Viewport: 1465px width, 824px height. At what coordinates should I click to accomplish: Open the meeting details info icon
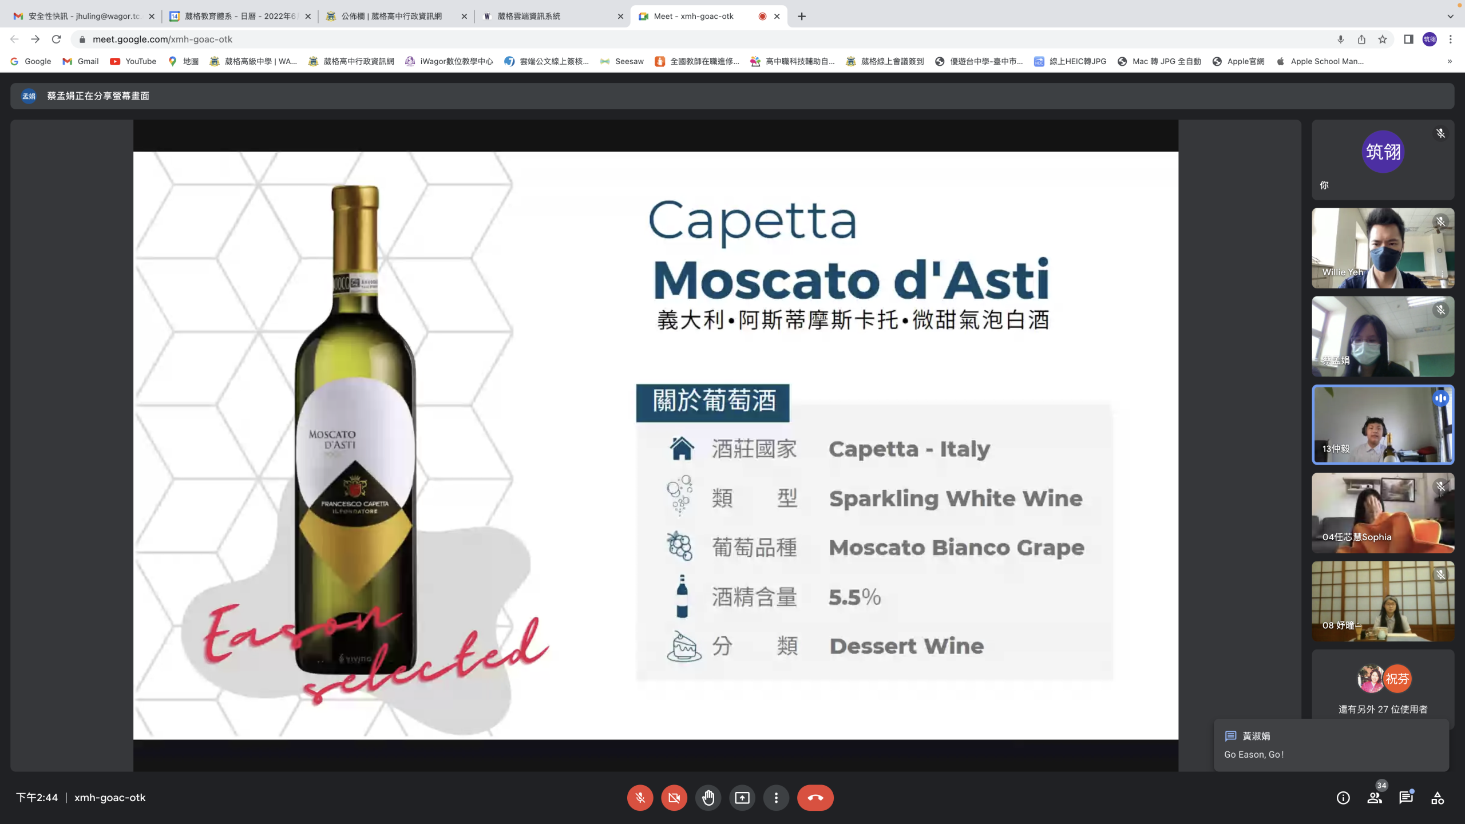[1343, 798]
